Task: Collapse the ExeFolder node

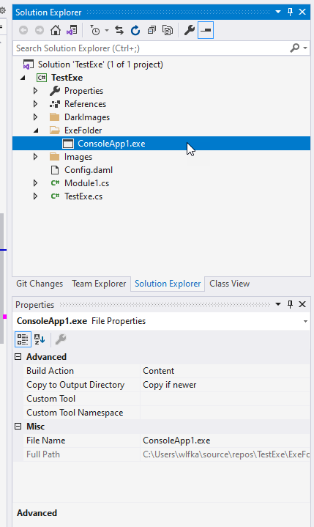Action: (36, 130)
